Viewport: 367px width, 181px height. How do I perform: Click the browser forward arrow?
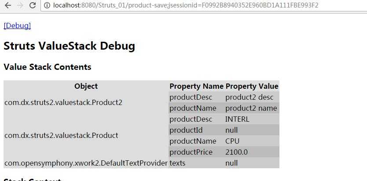point(20,5)
